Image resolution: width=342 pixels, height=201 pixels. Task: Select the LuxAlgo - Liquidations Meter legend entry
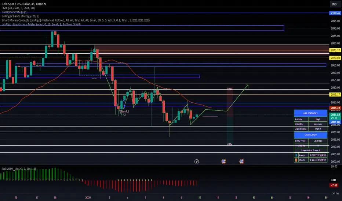coord(41,24)
